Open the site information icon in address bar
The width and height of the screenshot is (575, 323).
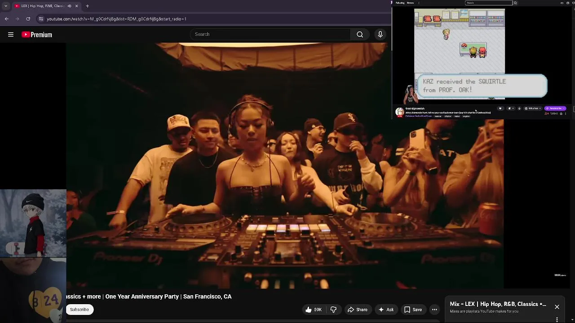(41, 19)
